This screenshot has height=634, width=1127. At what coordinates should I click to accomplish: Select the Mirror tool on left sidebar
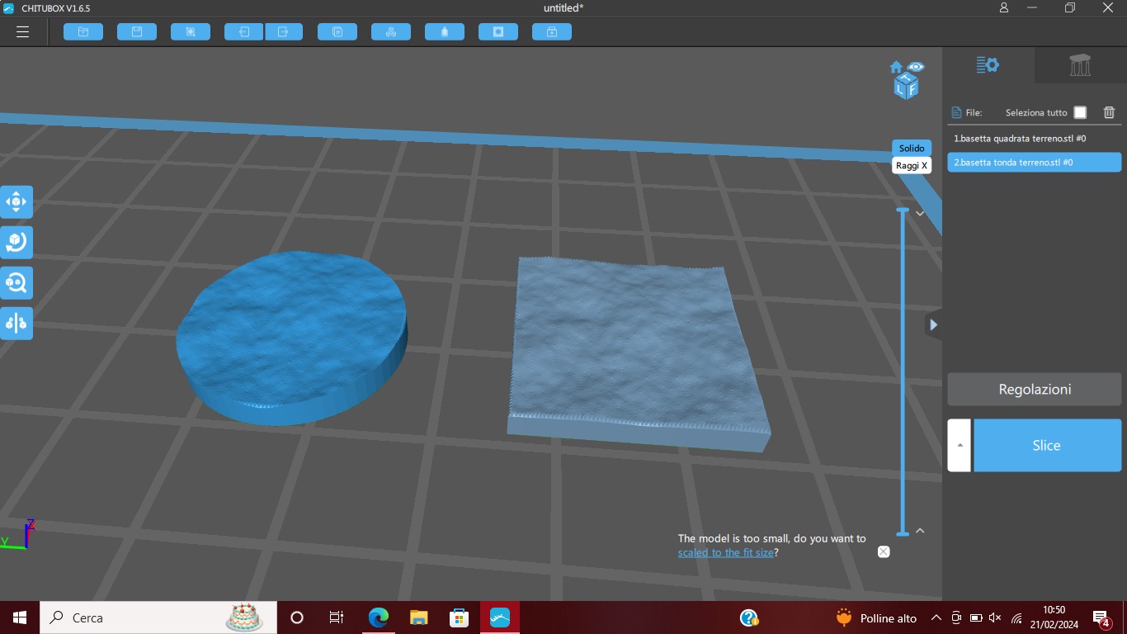click(x=17, y=323)
